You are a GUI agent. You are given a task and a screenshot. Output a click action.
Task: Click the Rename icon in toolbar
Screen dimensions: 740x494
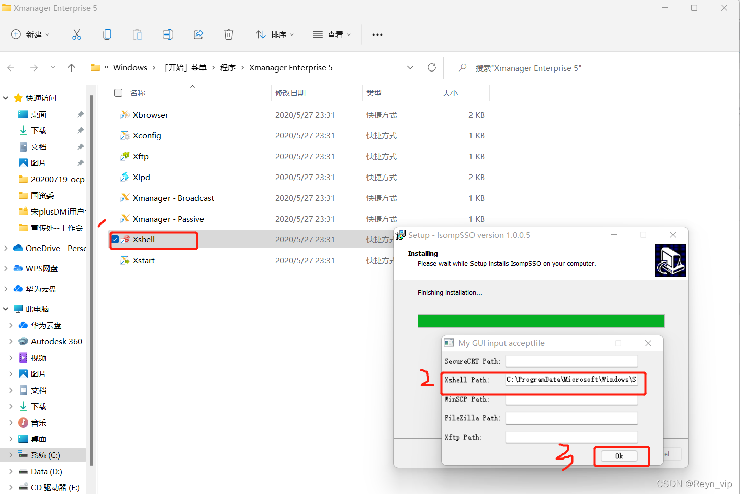click(x=168, y=34)
